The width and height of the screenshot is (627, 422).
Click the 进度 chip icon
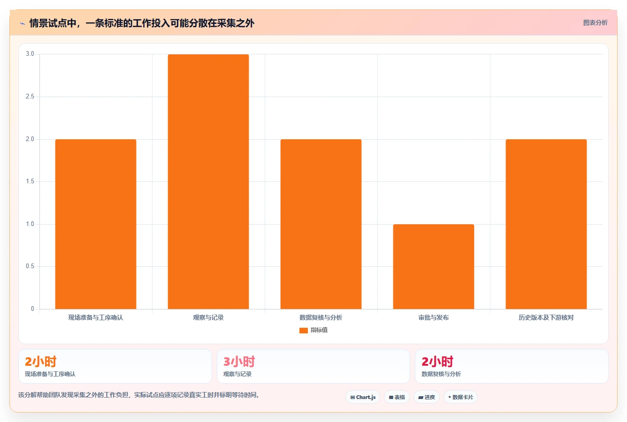pyautogui.click(x=421, y=397)
